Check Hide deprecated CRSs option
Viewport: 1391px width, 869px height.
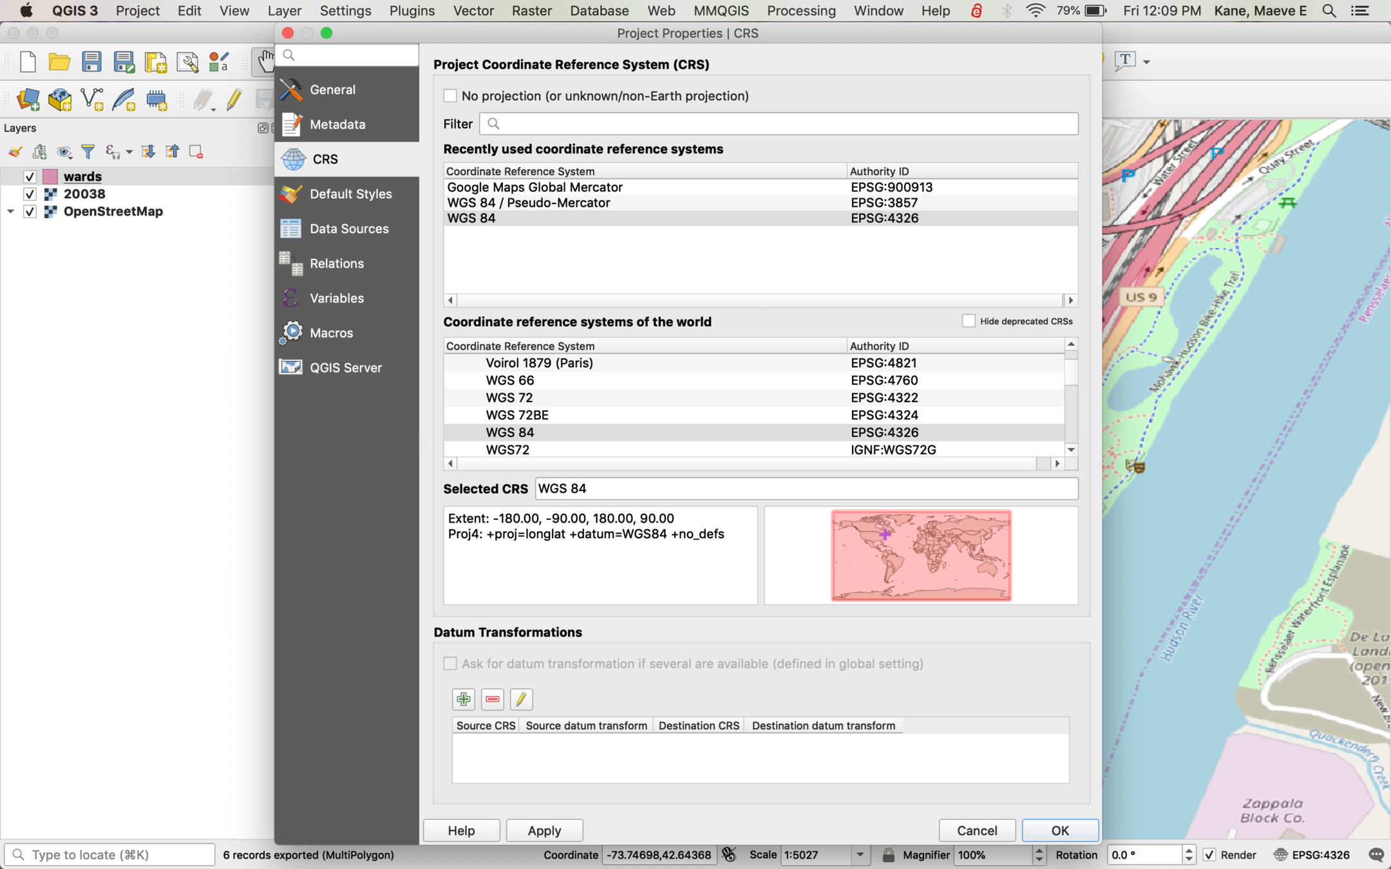969,321
